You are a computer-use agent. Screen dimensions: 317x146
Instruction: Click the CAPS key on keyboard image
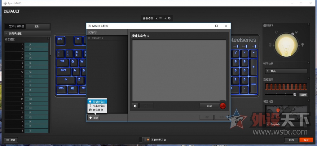click(64, 71)
